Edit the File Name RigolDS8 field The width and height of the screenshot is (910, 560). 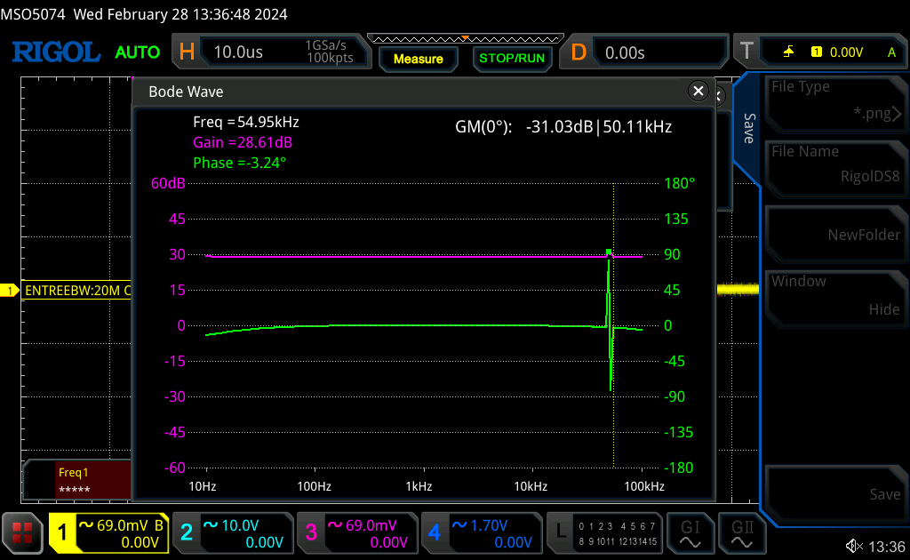click(835, 168)
